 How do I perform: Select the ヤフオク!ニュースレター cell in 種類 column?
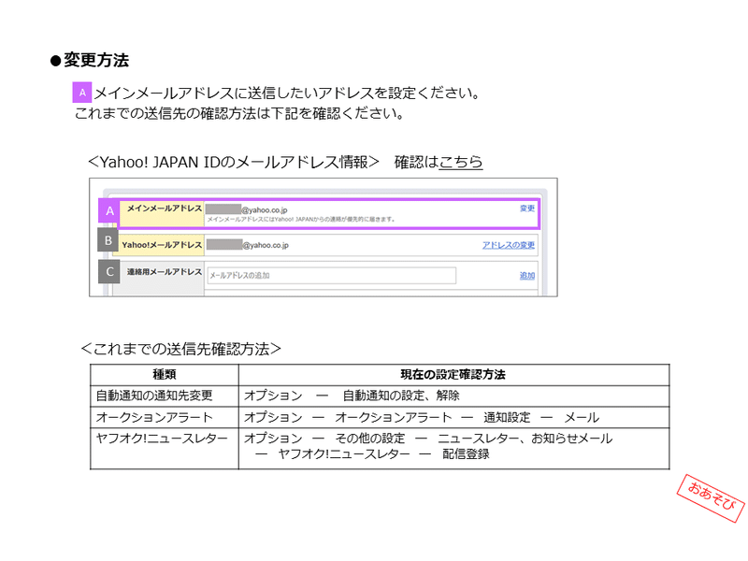165,449
